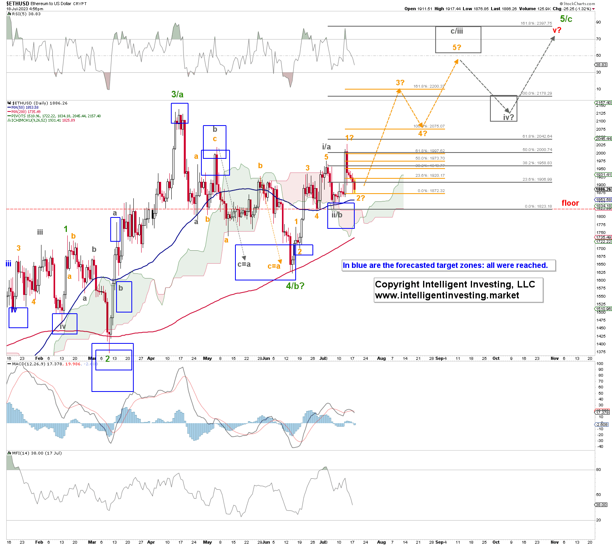Click the 100.0%: 2178.29 Fibonacci label
This screenshot has height=546, width=612.
point(536,93)
